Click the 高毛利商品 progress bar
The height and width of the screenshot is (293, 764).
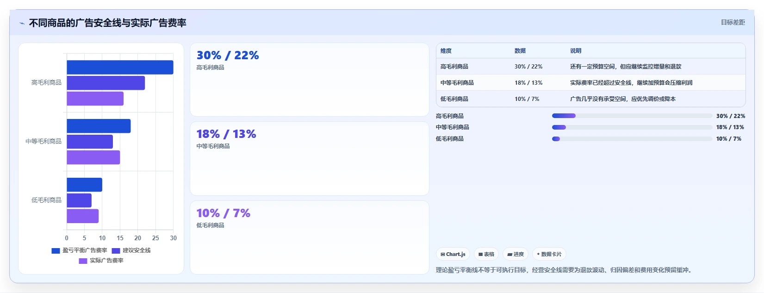[x=632, y=116]
